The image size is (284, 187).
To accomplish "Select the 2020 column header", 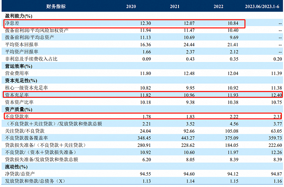I will (x=131, y=6).
